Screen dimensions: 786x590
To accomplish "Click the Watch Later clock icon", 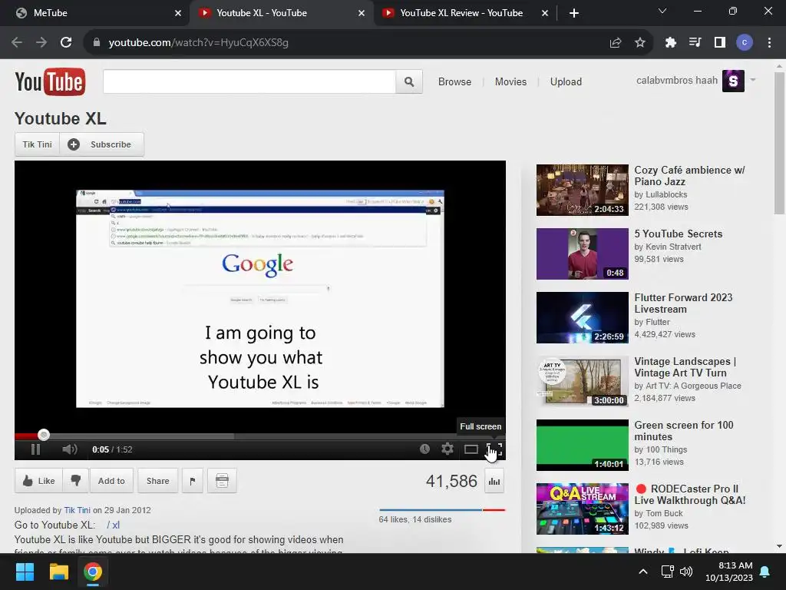I will (424, 449).
